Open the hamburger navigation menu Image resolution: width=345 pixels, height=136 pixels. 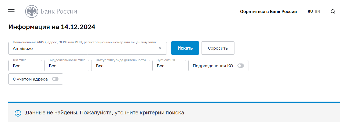11,11
